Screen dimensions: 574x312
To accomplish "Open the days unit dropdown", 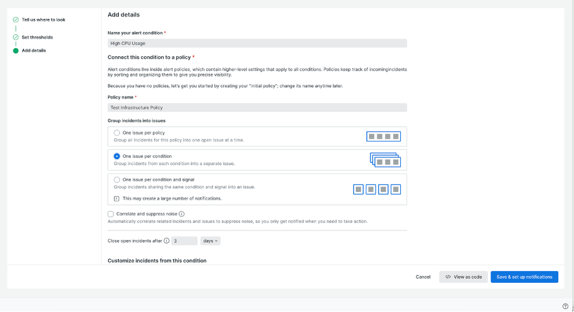I will point(210,241).
